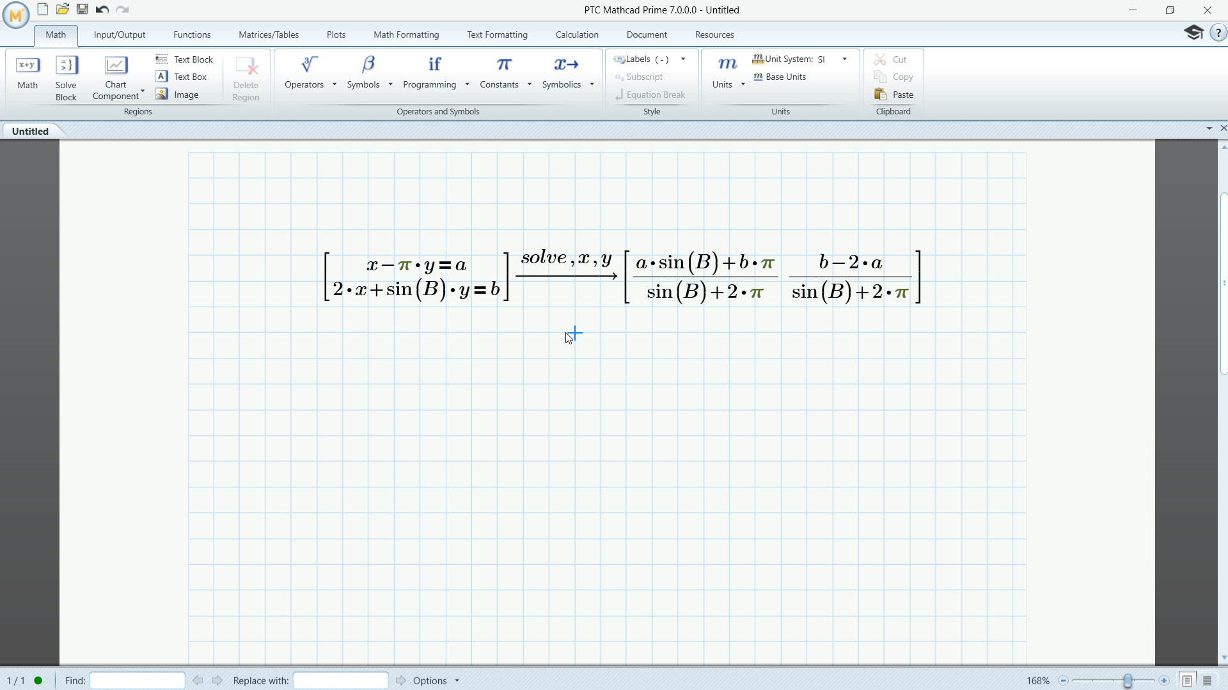Open the Mathcad application menu button
Viewport: 1228px width, 690px height.
pos(15,15)
